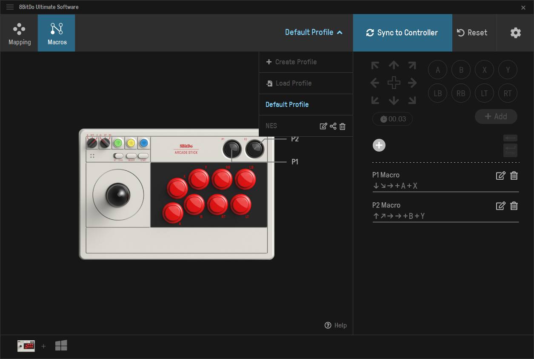534x359 pixels.
Task: Click Sync to Controller
Action: [x=403, y=33]
